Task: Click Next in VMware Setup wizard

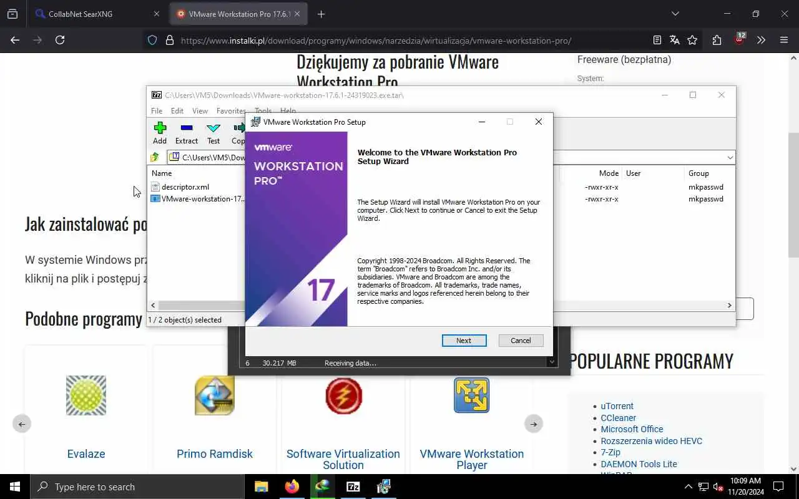Action: 464,341
